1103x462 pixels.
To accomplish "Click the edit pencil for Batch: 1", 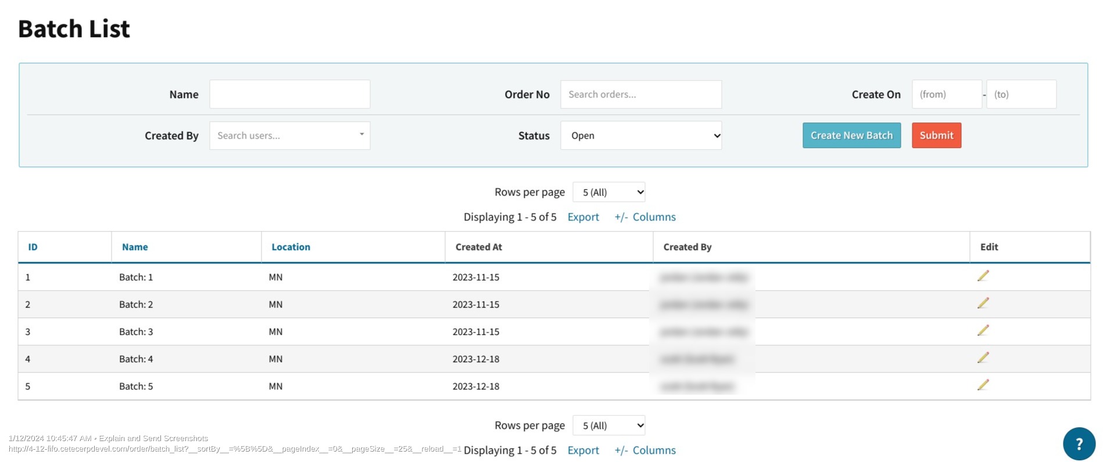I will (x=983, y=276).
